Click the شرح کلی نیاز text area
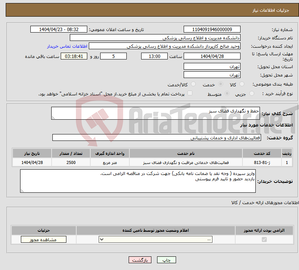The width and height of the screenshot is (299, 270). (156, 113)
